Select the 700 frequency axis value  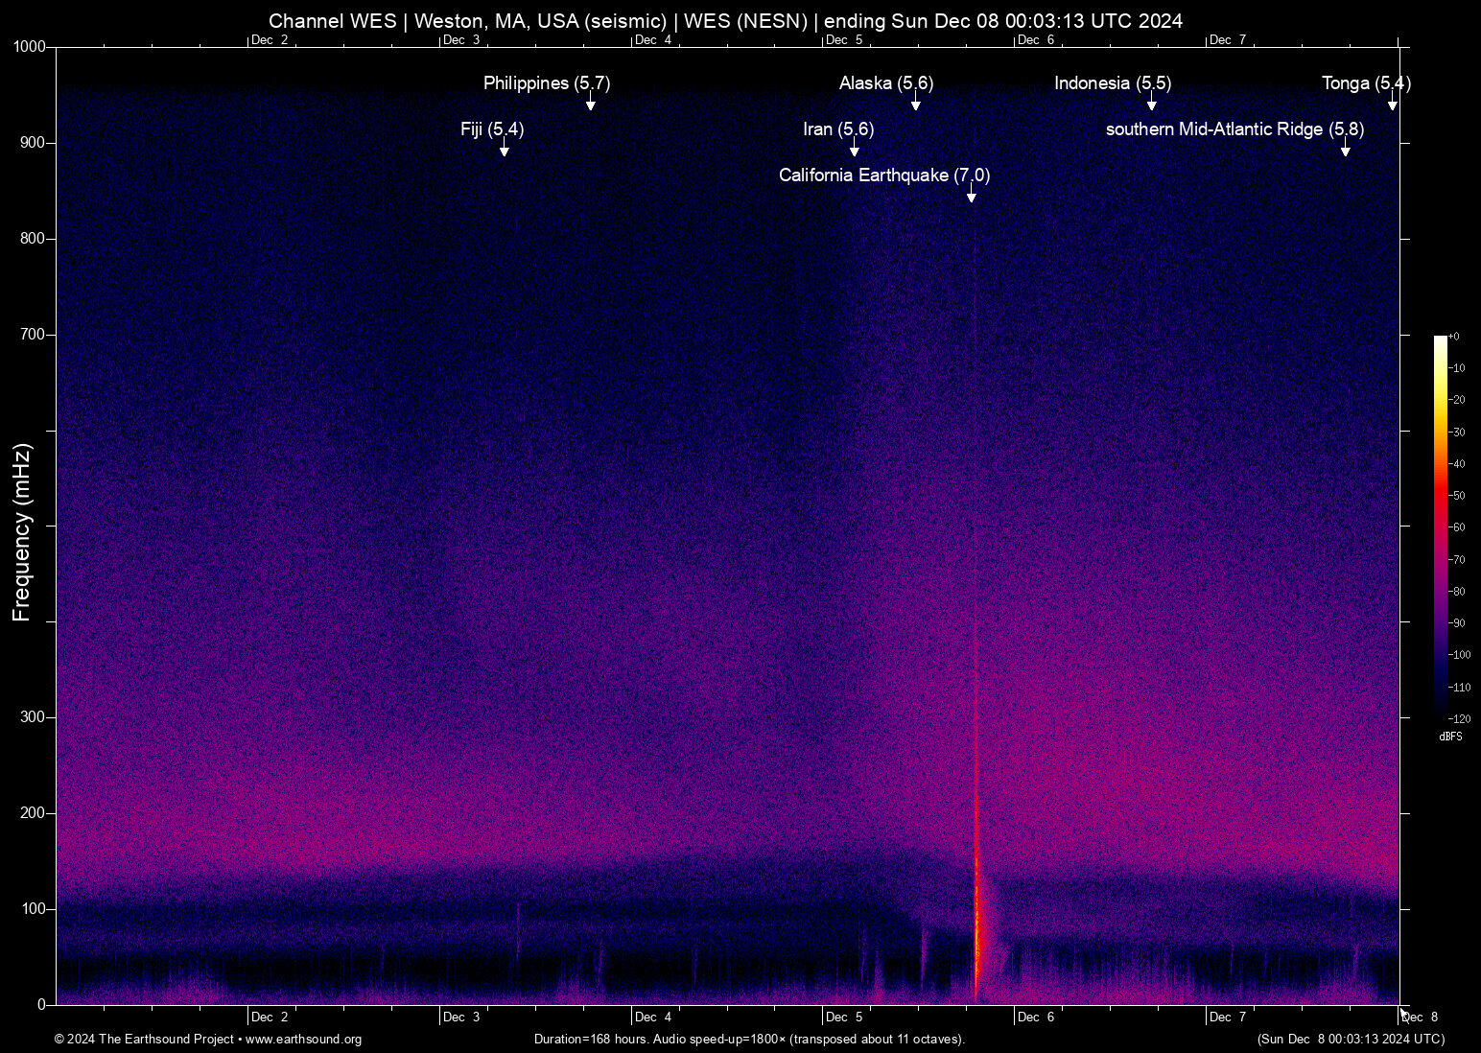[34, 335]
